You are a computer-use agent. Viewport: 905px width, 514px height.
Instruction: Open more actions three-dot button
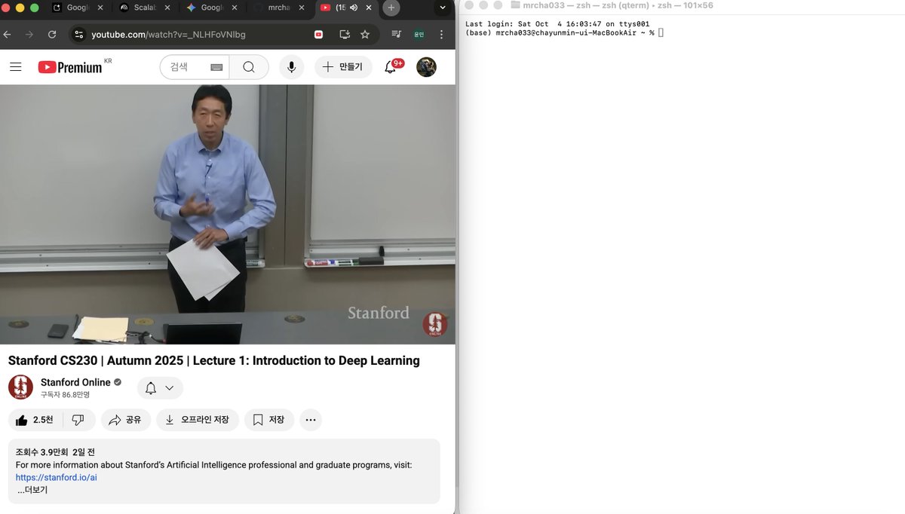[311, 420]
